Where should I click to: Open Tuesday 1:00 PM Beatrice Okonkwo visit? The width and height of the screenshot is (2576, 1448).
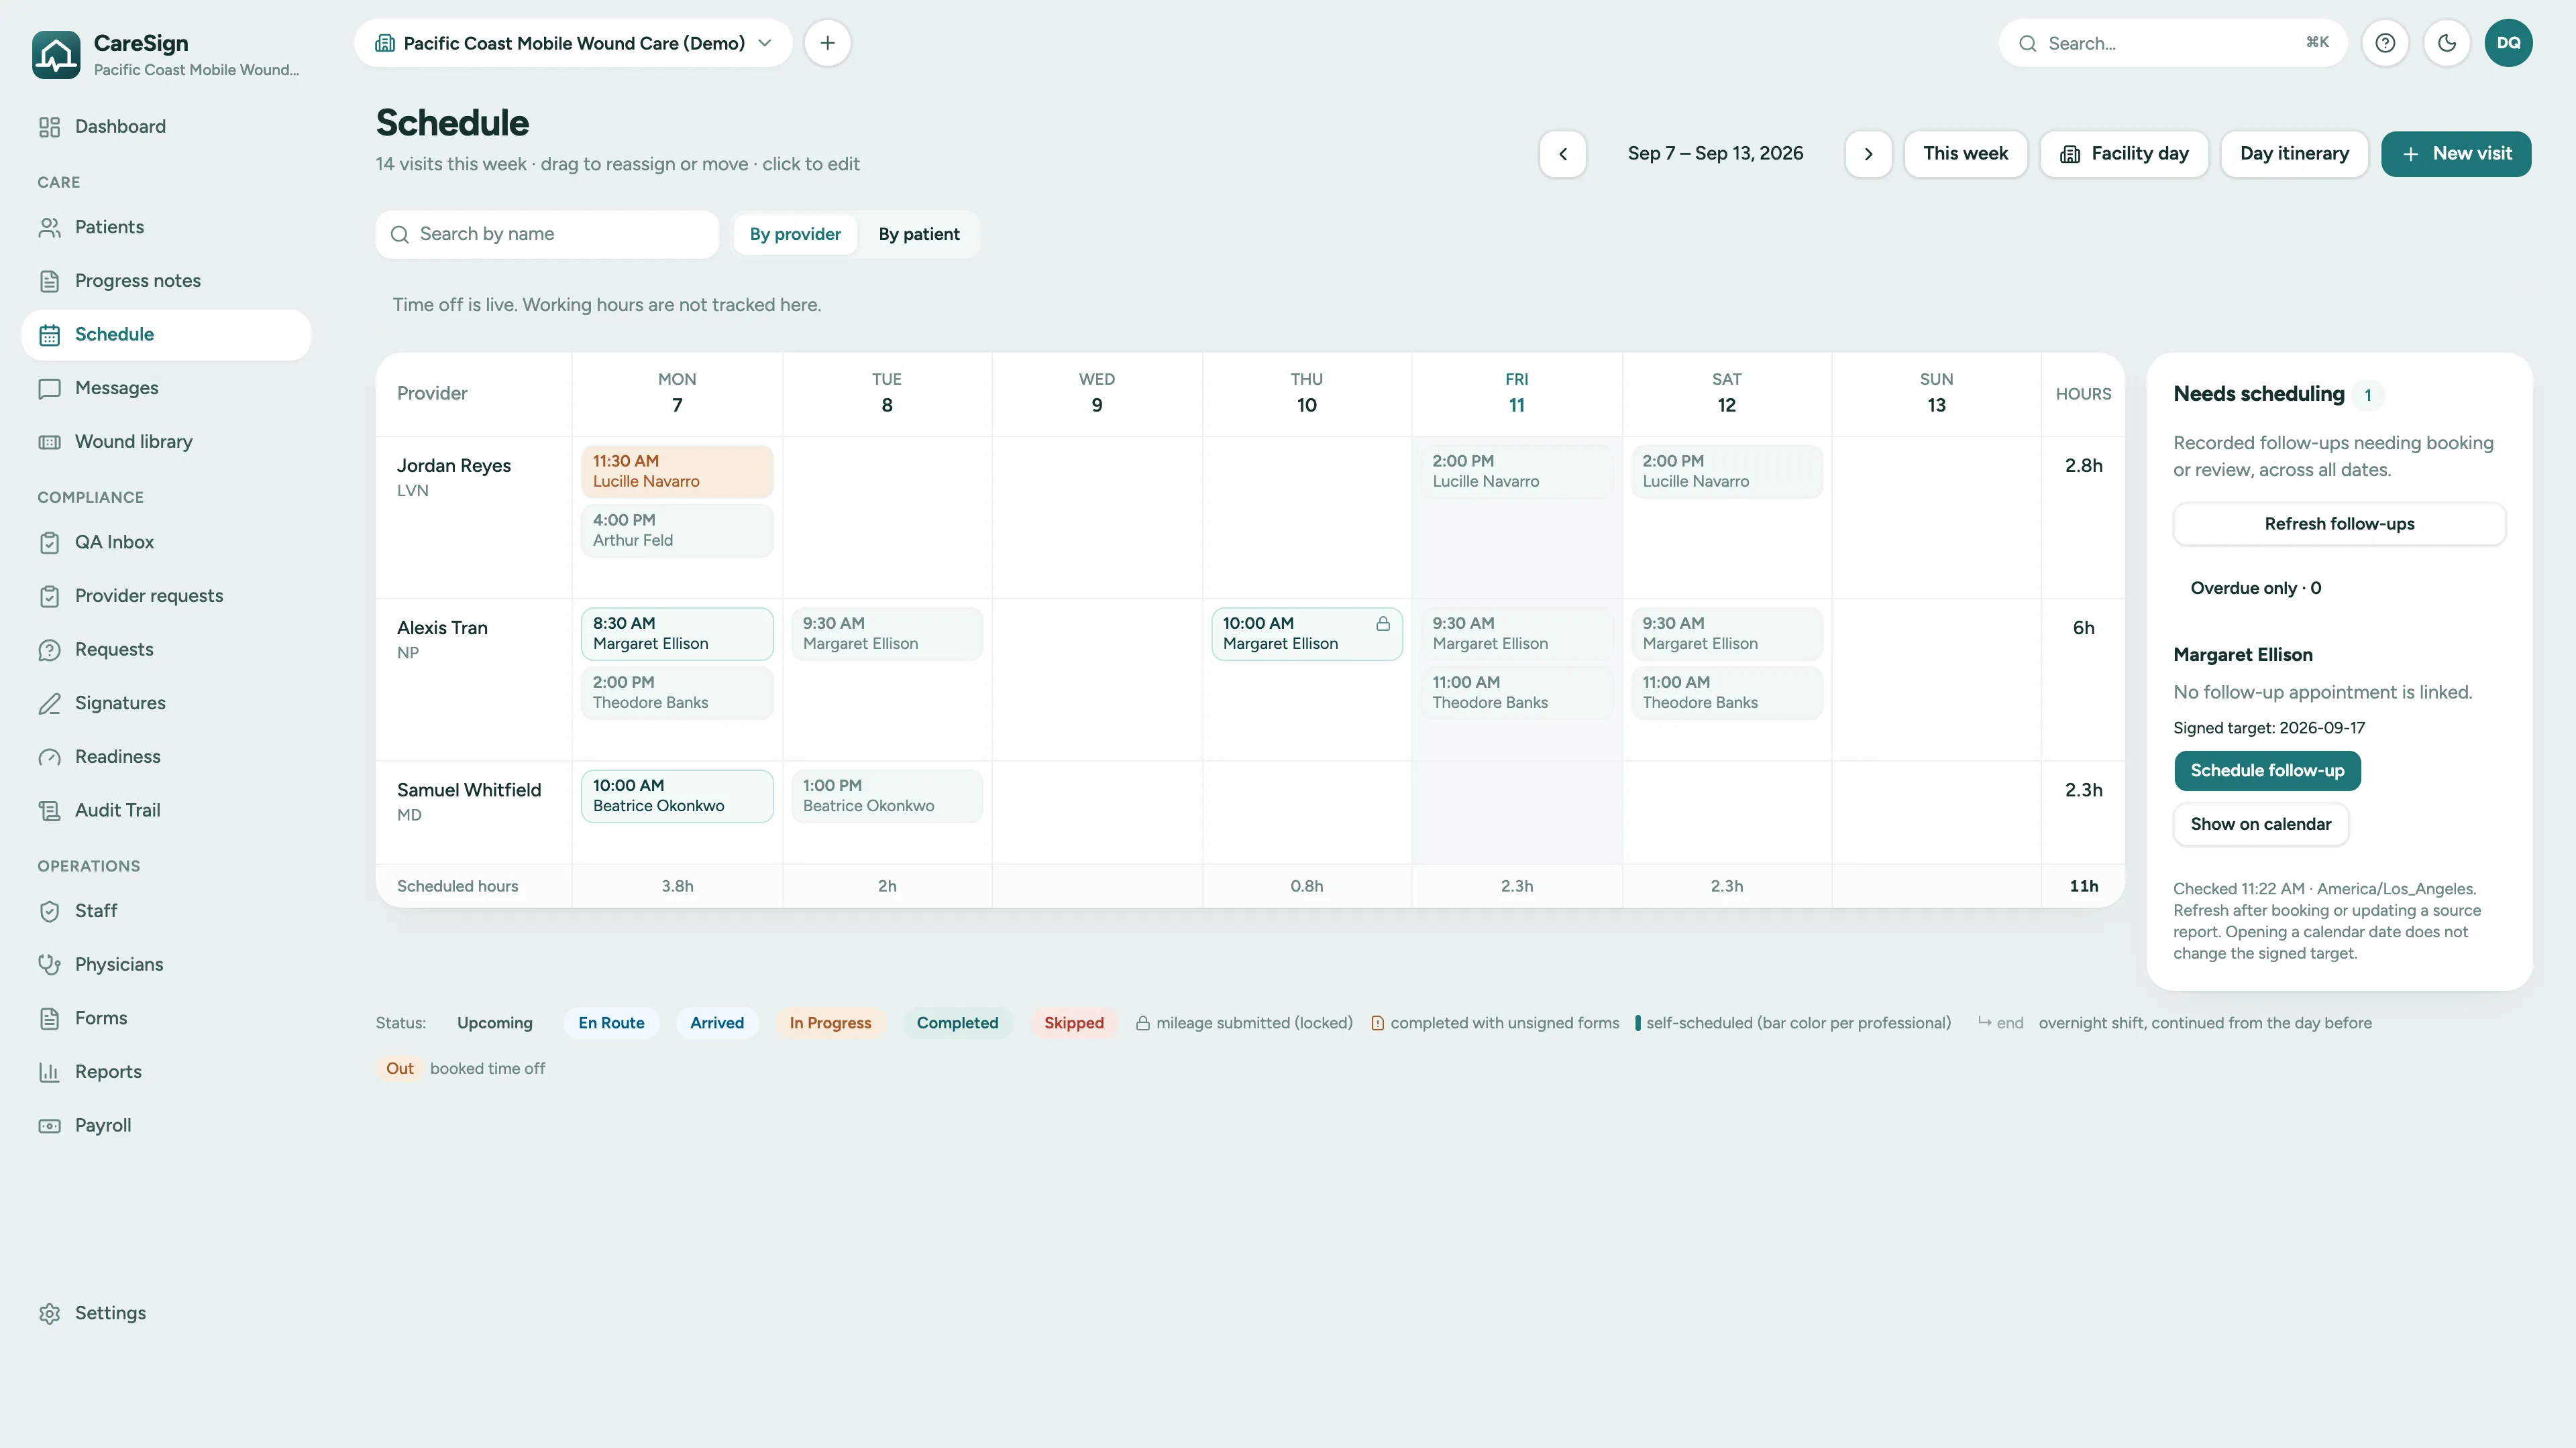pos(887,796)
